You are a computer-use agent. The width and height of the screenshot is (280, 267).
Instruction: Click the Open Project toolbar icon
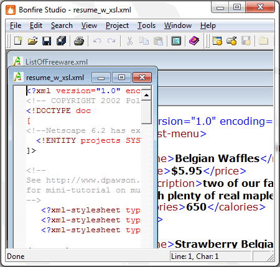point(231,41)
